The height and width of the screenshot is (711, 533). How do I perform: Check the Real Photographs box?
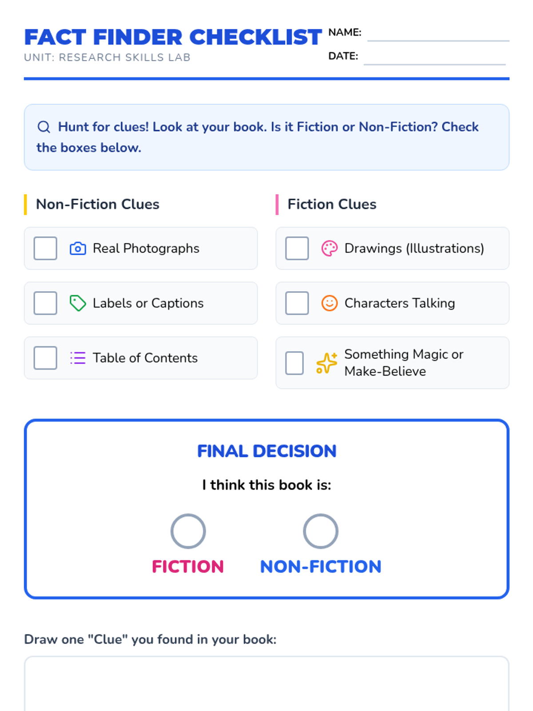[x=45, y=248]
